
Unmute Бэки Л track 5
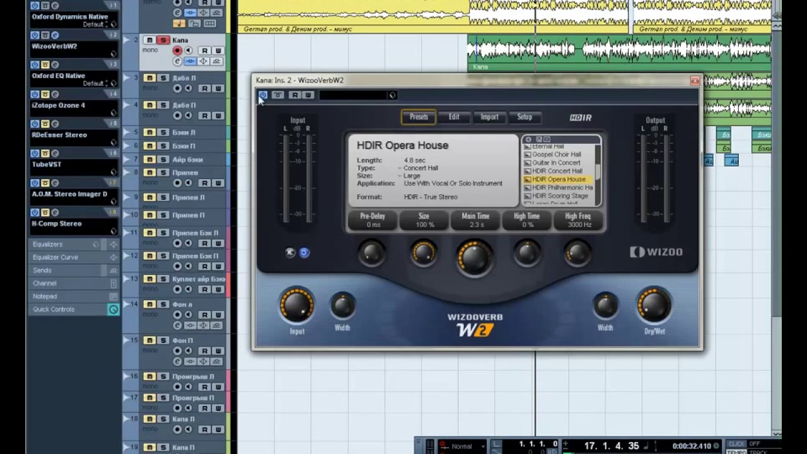click(x=149, y=132)
